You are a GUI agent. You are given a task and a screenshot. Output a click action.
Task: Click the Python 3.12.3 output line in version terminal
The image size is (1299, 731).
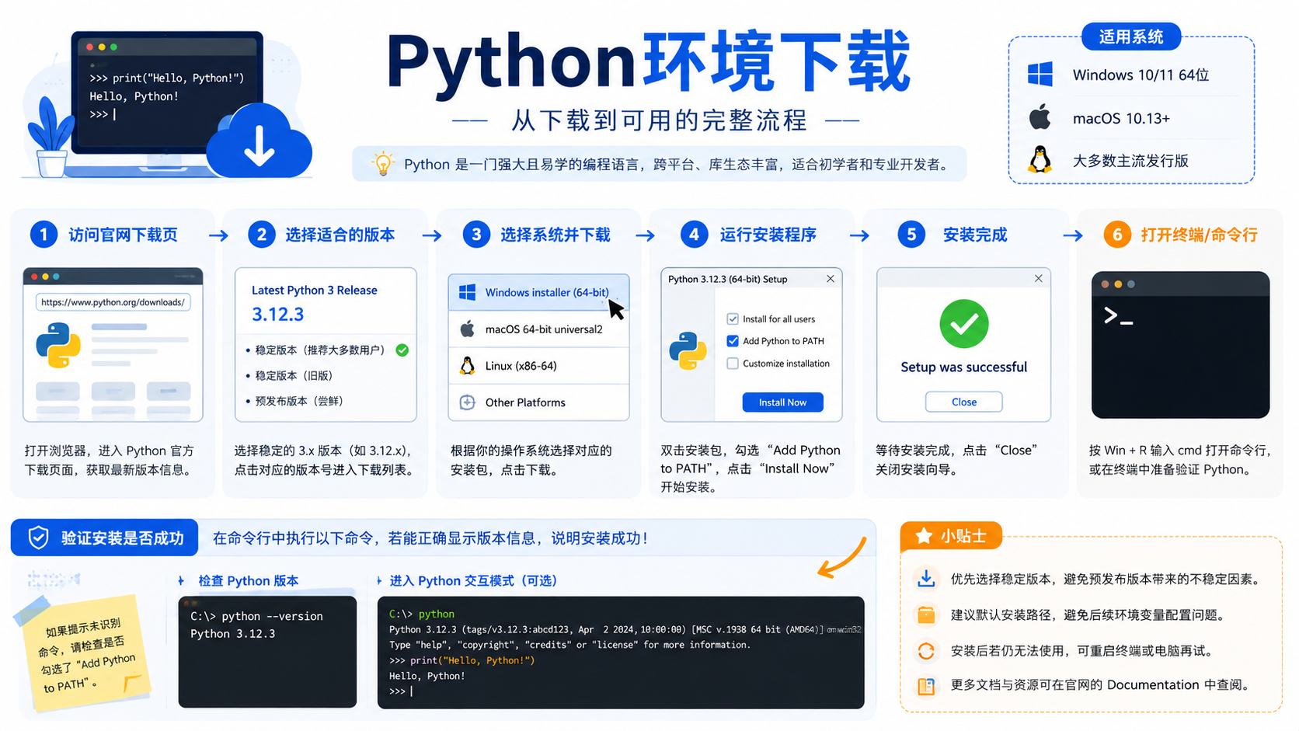coord(233,634)
